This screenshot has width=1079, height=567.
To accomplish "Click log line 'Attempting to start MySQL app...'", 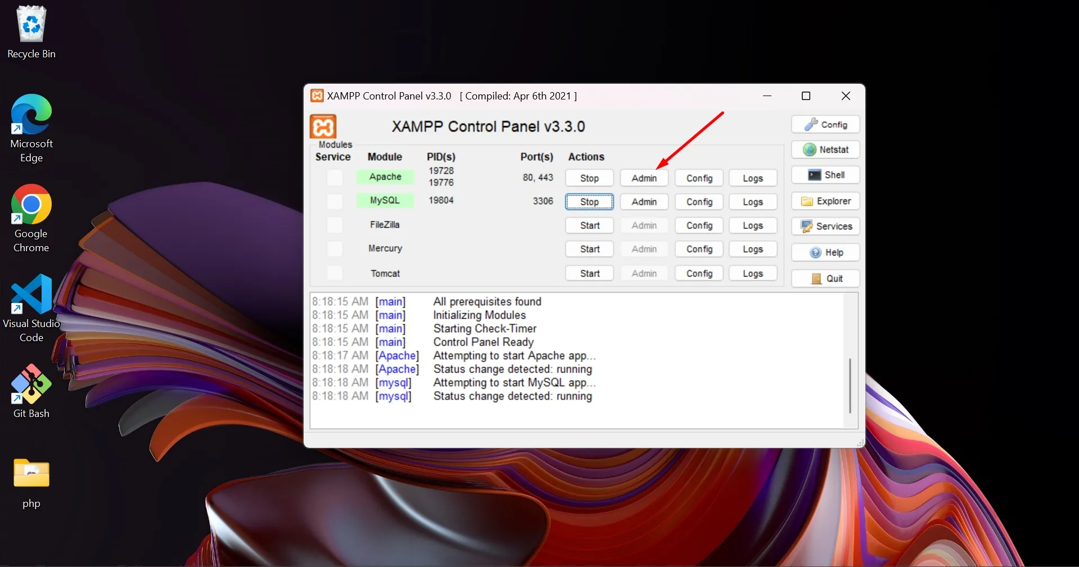I will pyautogui.click(x=514, y=383).
